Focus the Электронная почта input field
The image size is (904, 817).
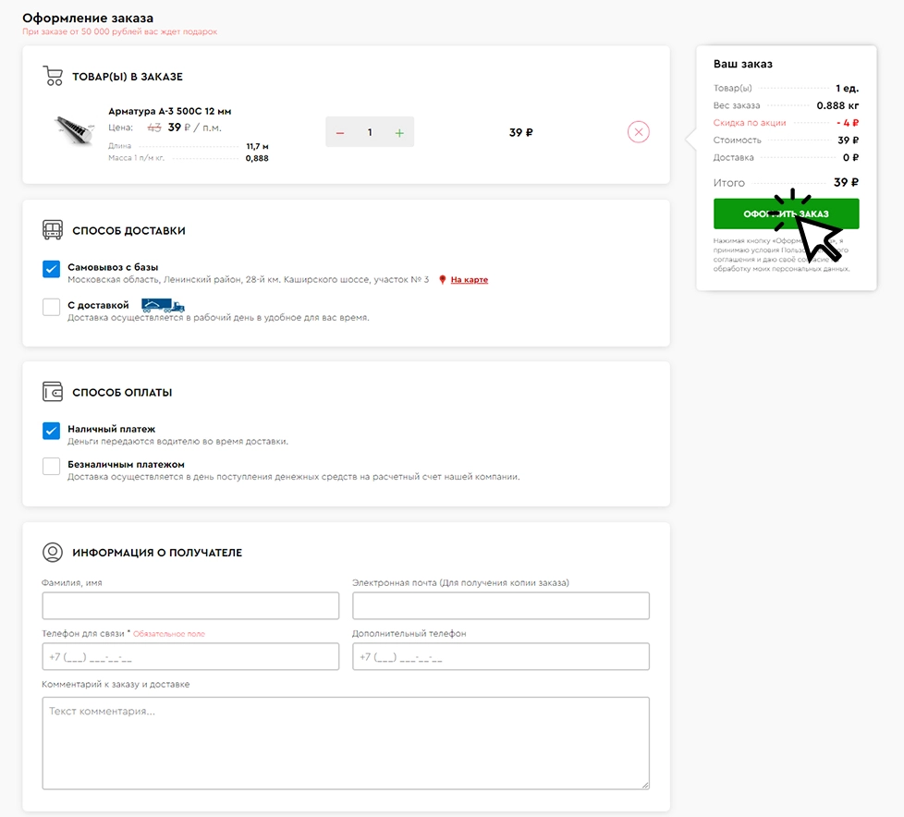click(501, 605)
